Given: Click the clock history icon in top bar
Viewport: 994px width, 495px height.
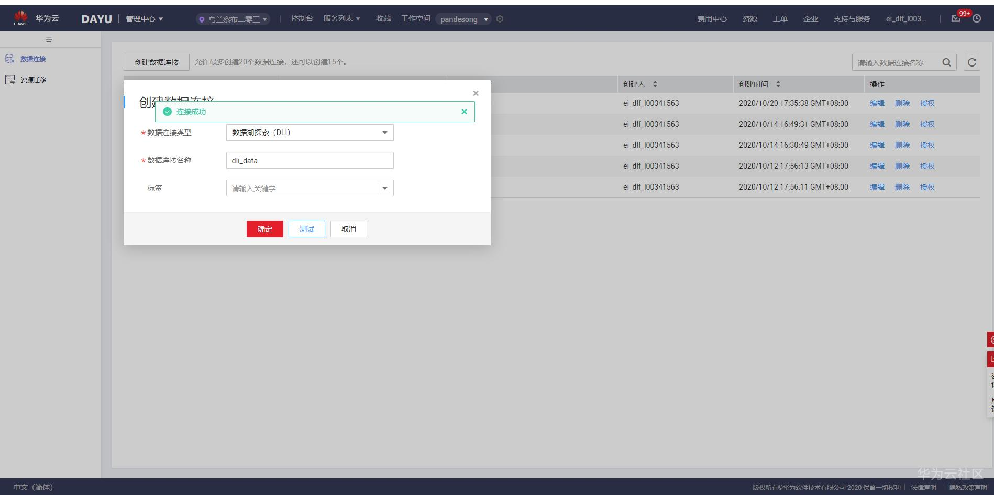Looking at the screenshot, I should (977, 18).
